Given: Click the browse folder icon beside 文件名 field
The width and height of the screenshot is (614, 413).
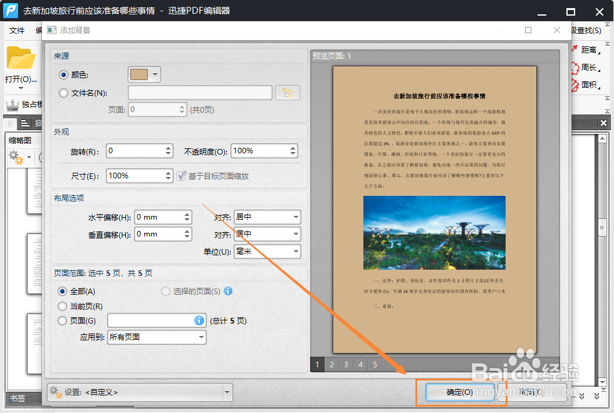Looking at the screenshot, I should click(287, 91).
